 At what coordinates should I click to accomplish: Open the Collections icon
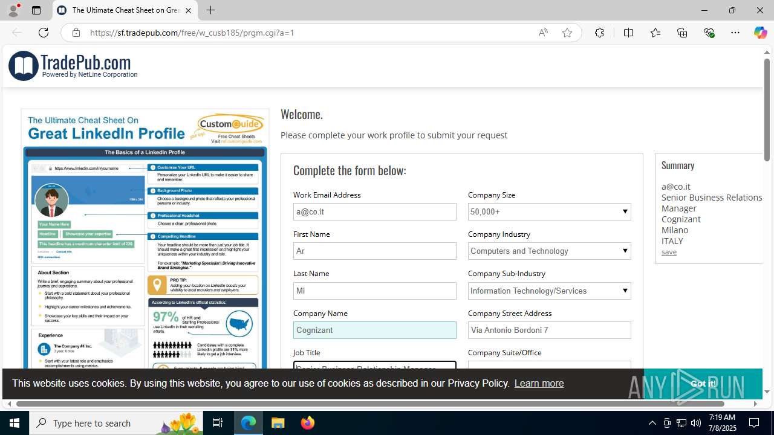[x=682, y=33]
